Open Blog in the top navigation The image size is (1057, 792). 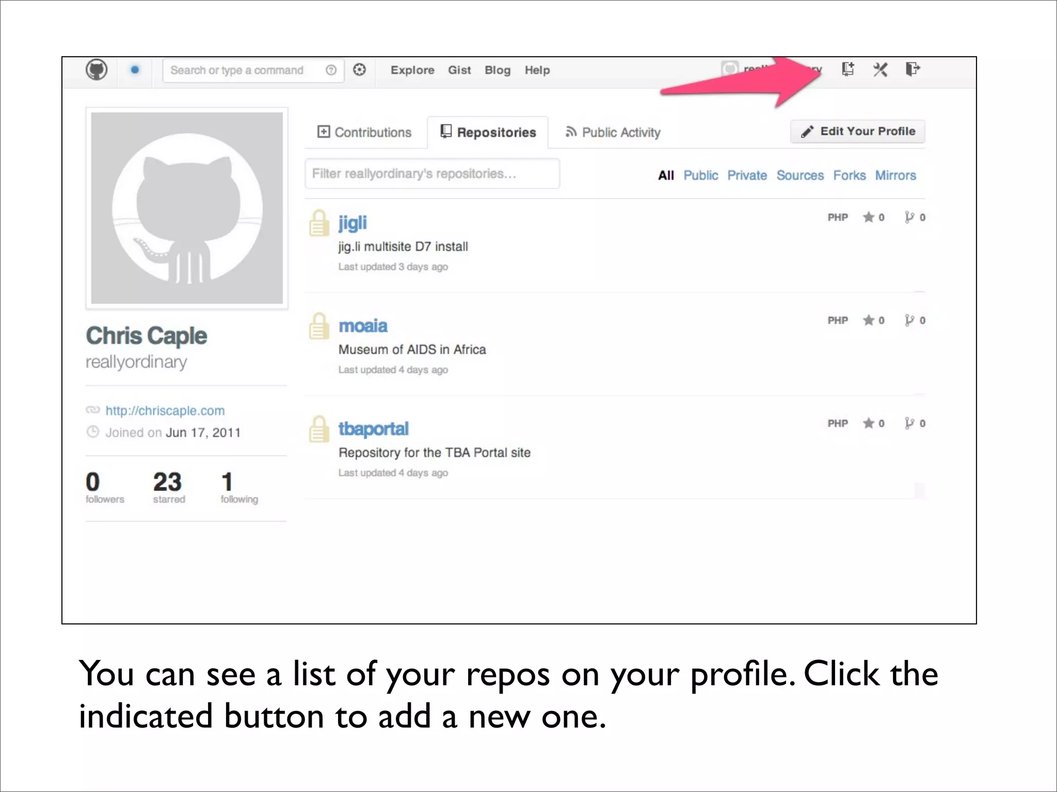pyautogui.click(x=498, y=70)
